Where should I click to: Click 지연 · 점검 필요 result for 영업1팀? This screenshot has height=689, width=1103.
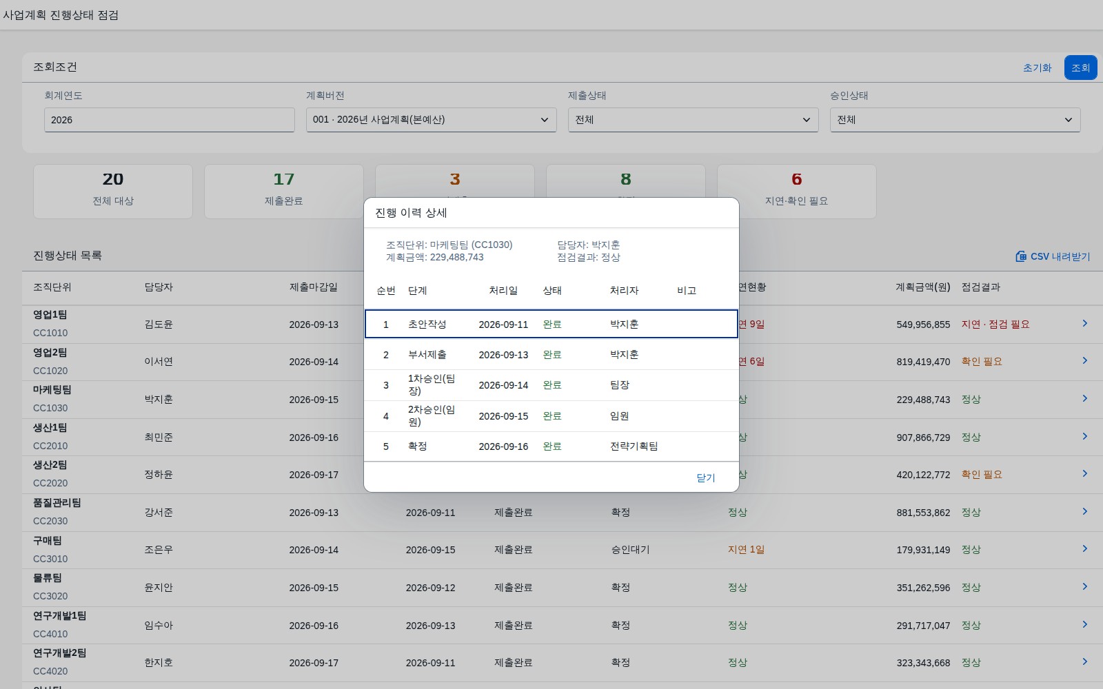995,325
